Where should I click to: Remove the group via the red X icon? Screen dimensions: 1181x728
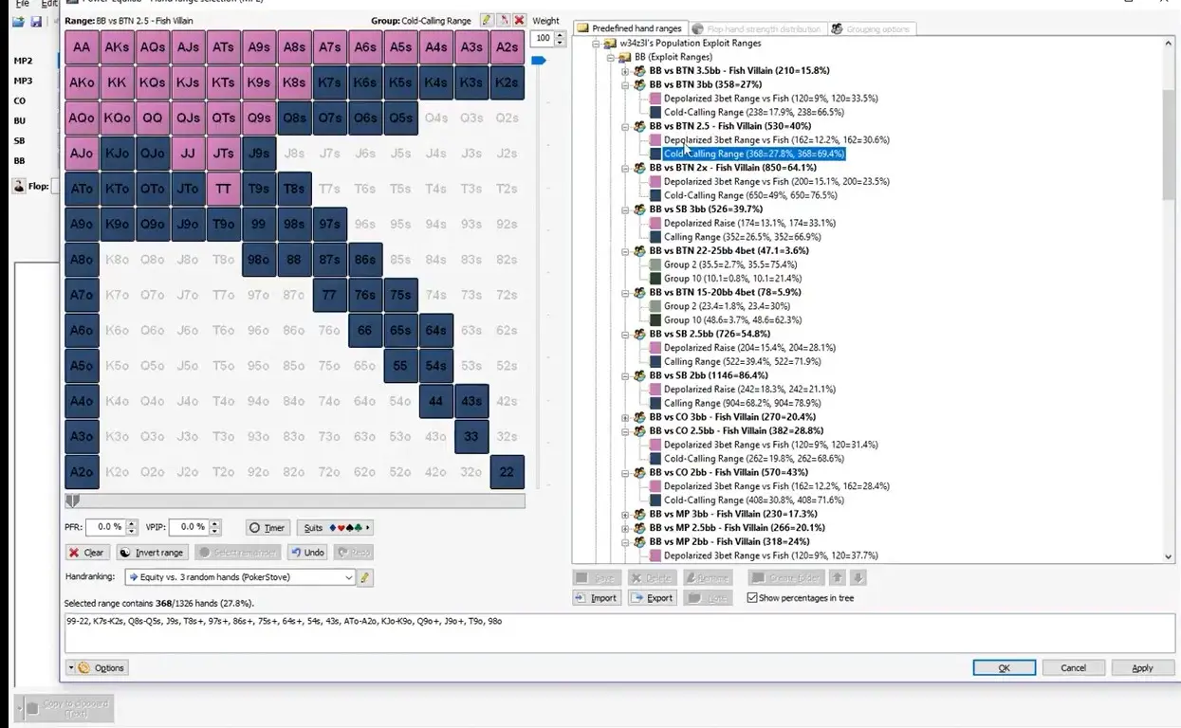click(x=518, y=19)
